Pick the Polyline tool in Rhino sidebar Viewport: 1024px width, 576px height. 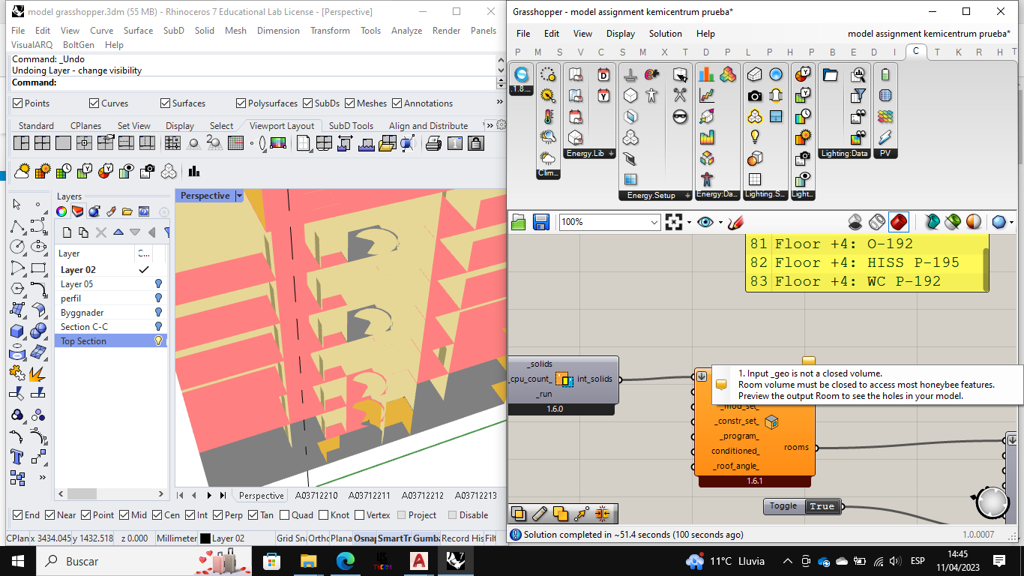17,225
